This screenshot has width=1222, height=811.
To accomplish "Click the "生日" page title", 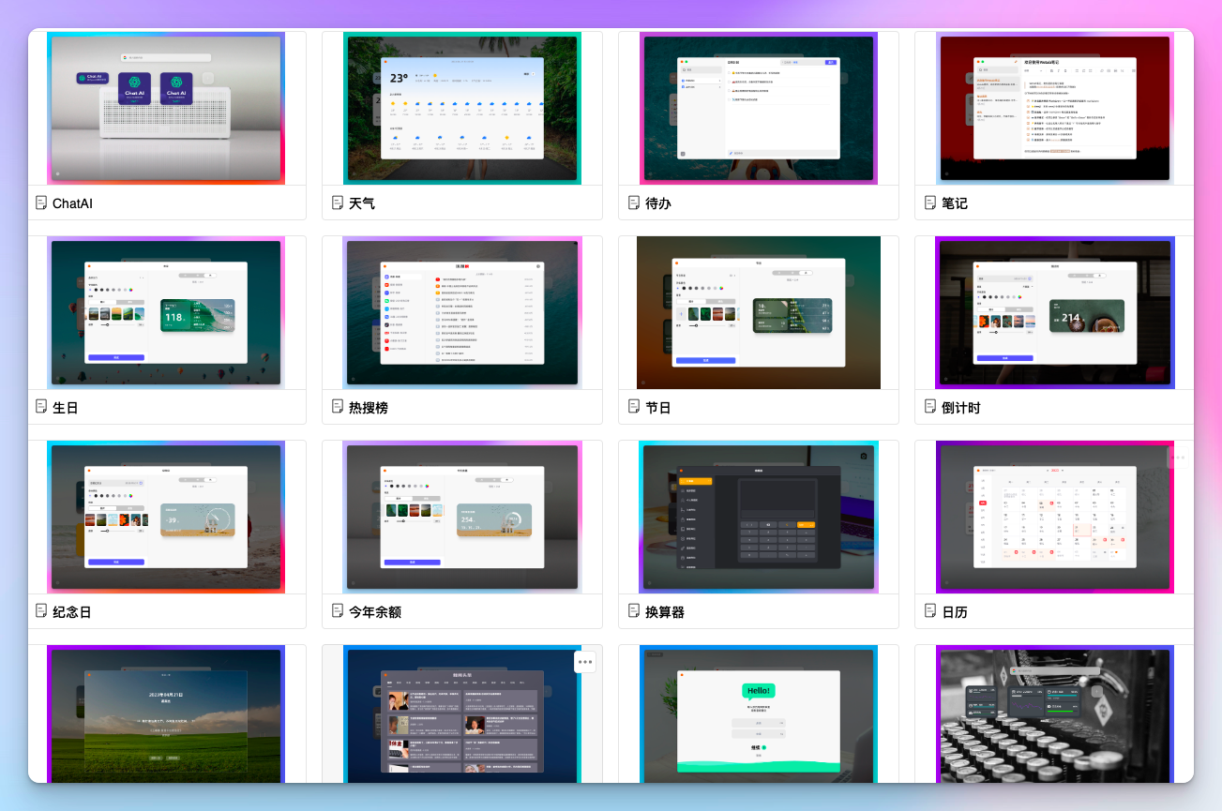I will 66,408.
